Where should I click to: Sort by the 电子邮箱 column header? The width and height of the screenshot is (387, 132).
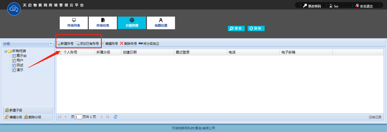(x=306, y=52)
